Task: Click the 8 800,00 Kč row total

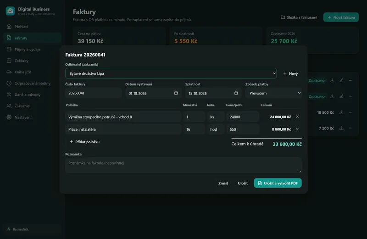Action: [x=281, y=129]
